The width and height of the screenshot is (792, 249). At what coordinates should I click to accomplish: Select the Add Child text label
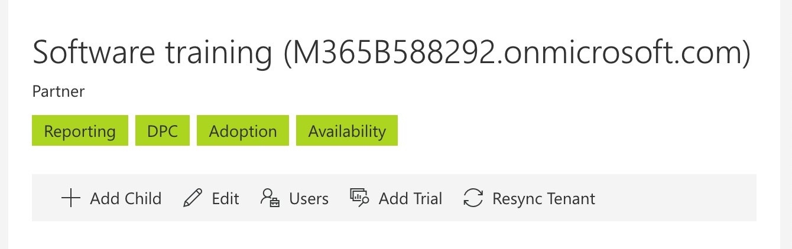pos(125,199)
